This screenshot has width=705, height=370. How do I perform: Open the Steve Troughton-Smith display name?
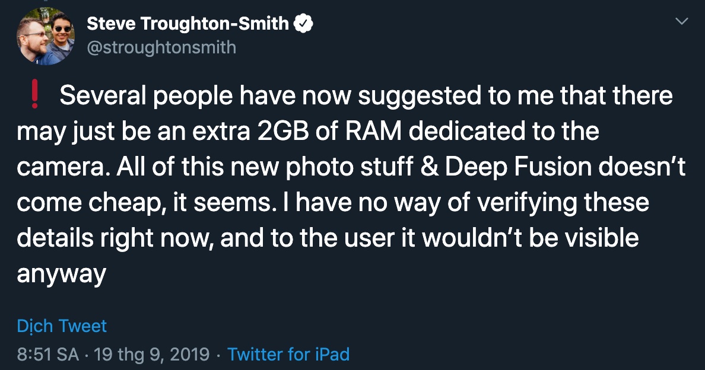pyautogui.click(x=188, y=24)
